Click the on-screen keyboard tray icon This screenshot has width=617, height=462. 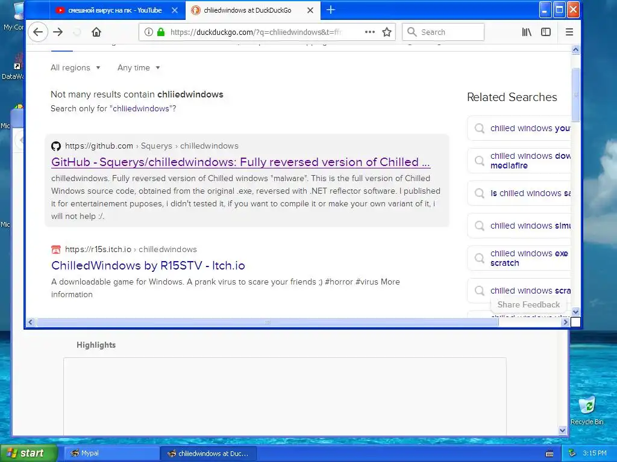[550, 454]
